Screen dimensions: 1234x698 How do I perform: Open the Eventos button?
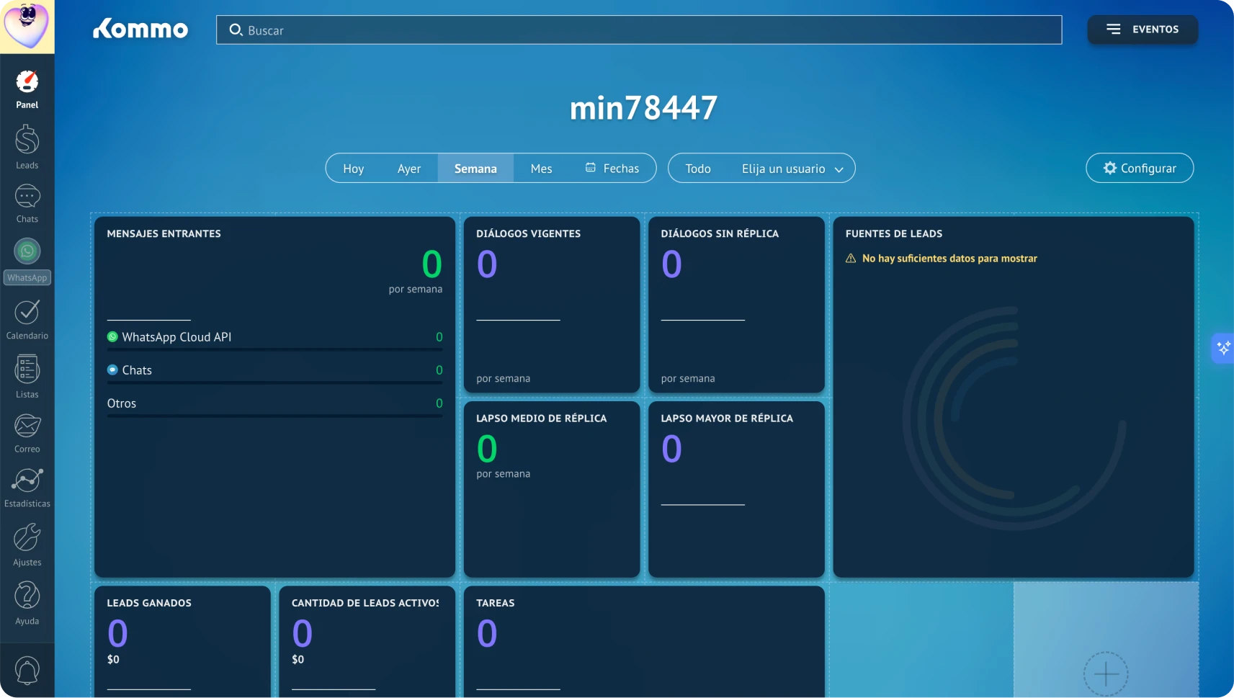point(1143,30)
